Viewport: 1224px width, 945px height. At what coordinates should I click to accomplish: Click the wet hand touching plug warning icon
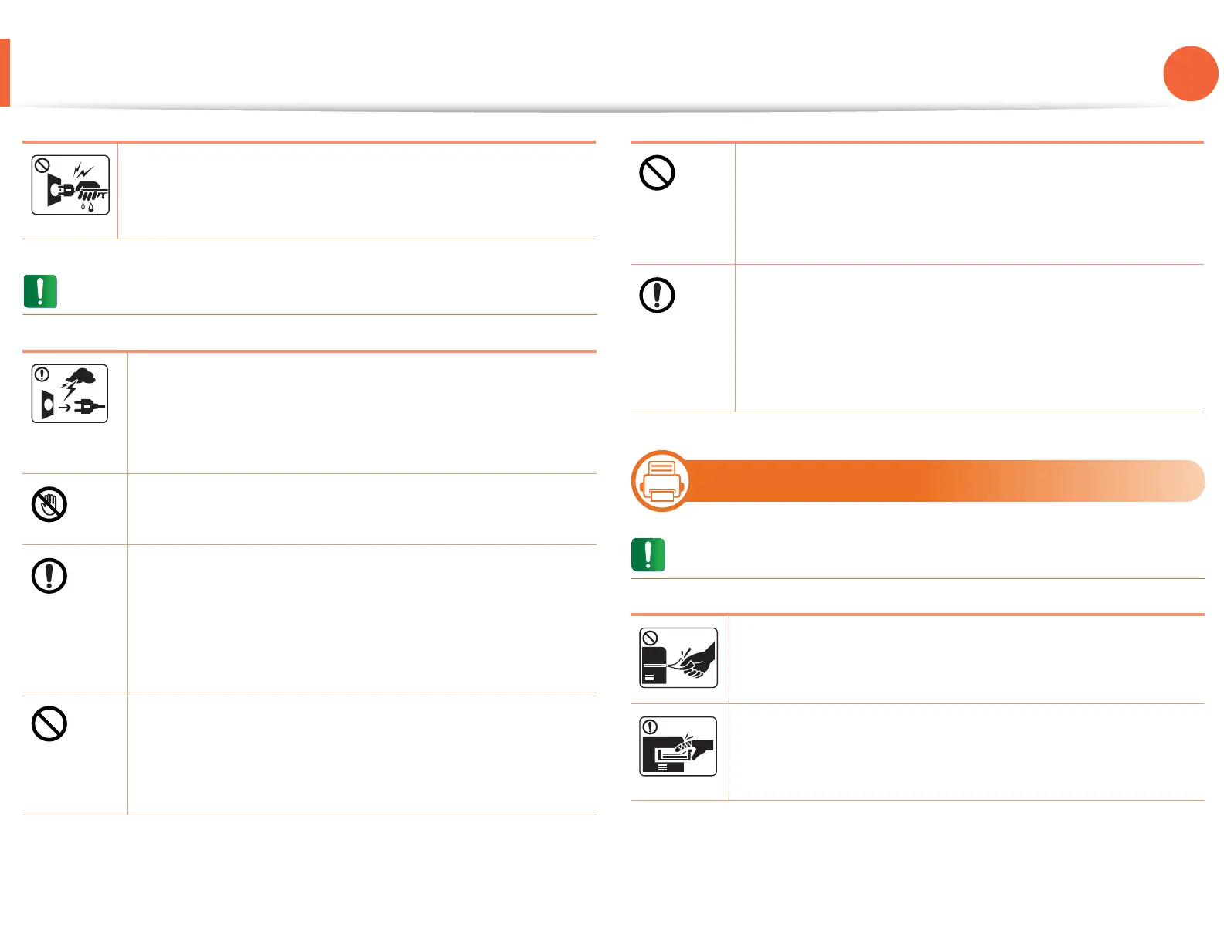coord(70,185)
